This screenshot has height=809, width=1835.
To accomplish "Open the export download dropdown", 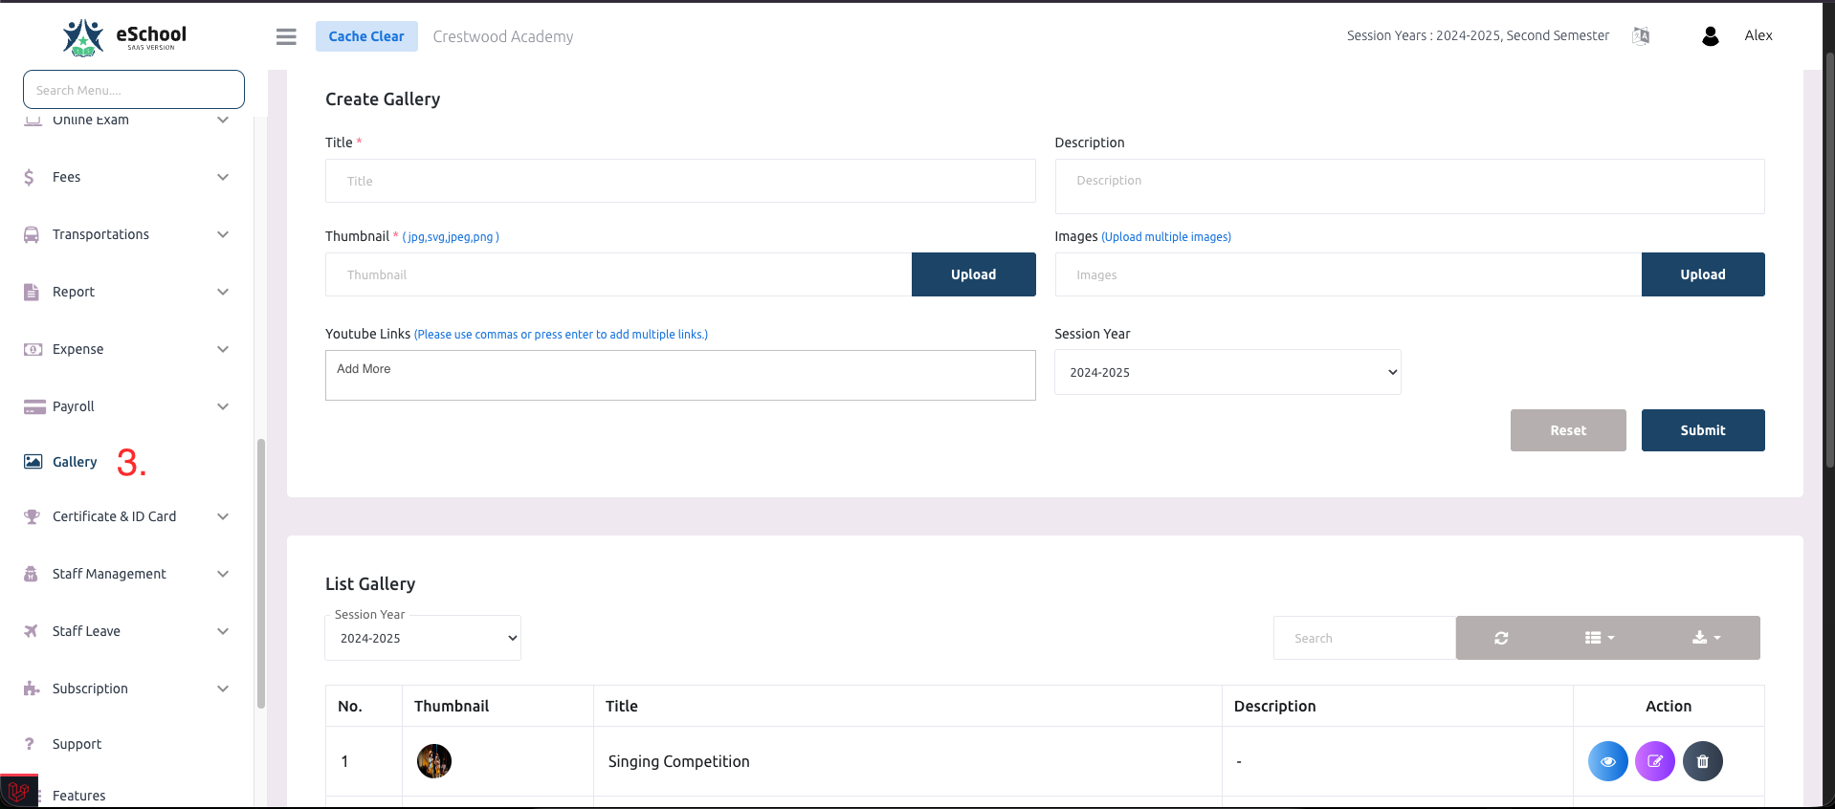I will pos(1705,638).
